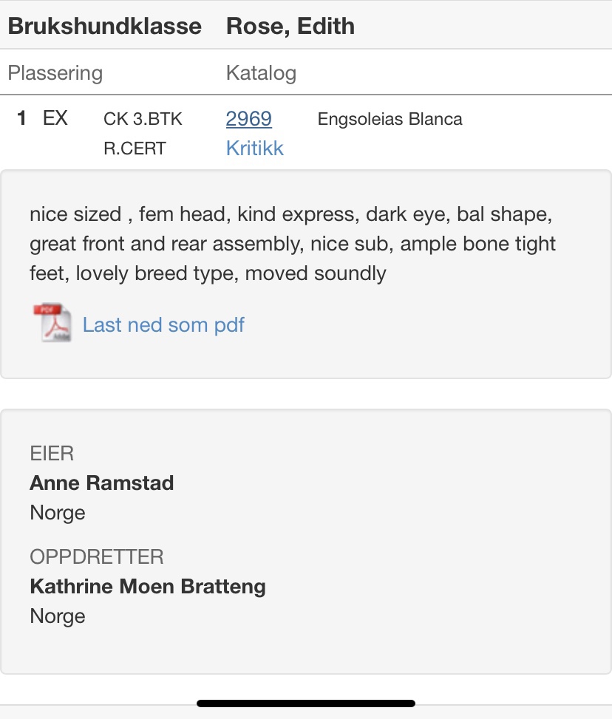Click the red PDF file icon

click(x=52, y=324)
